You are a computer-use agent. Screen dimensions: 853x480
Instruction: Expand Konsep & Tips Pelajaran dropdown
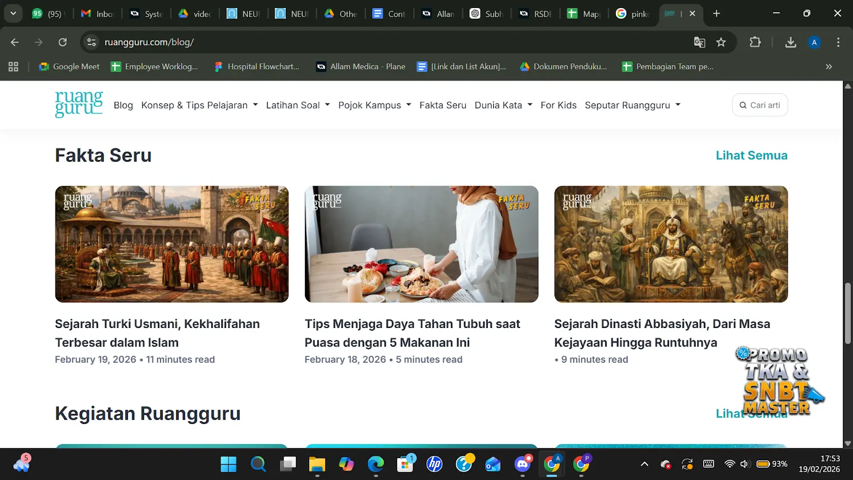[x=199, y=105]
